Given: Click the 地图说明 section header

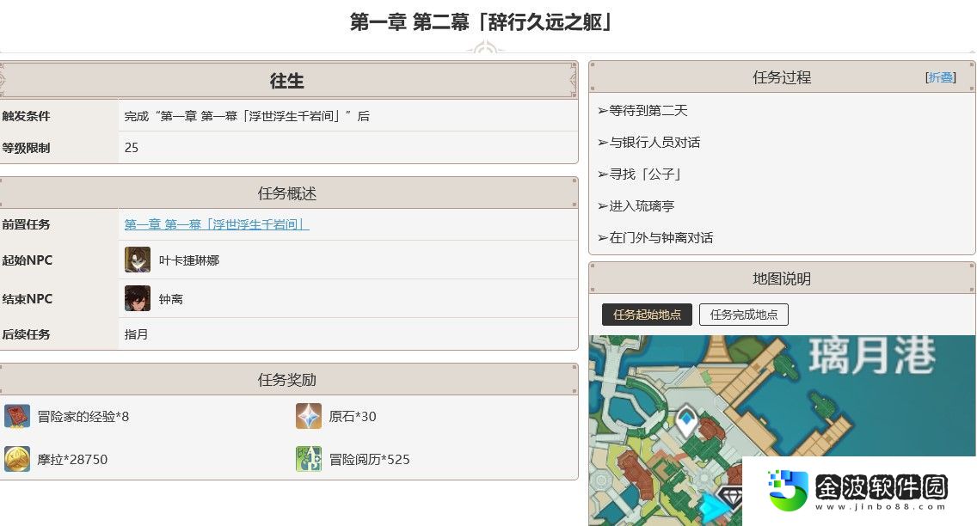Looking at the screenshot, I should click(x=782, y=278).
